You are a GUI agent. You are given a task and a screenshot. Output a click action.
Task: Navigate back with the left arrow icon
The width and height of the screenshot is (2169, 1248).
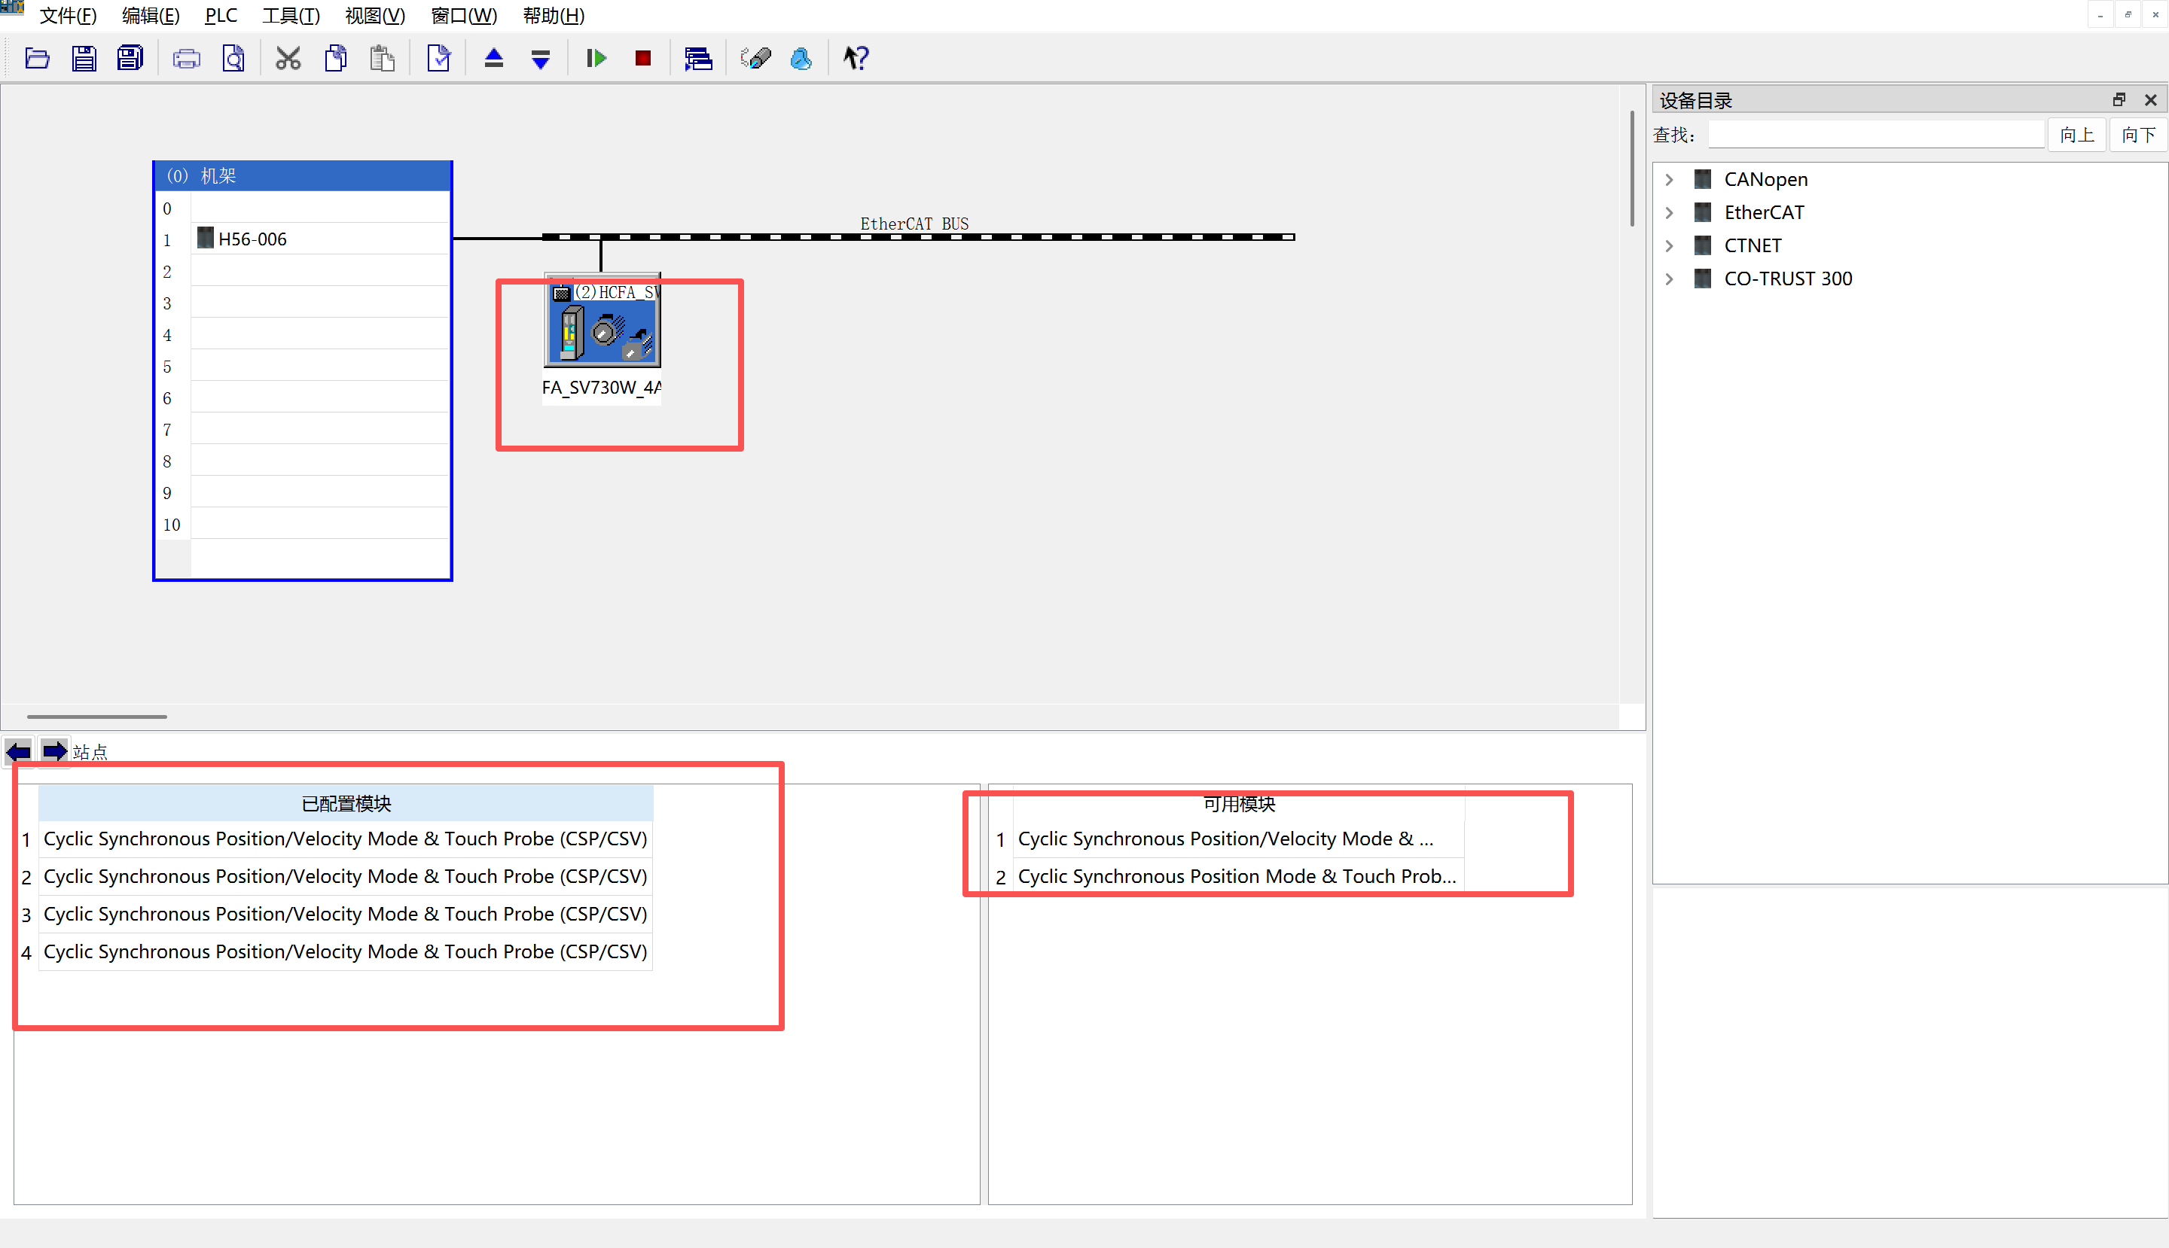point(19,752)
